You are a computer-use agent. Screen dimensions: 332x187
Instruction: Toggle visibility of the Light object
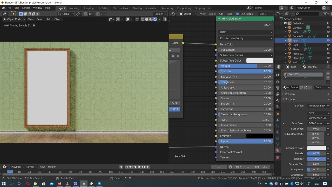[328, 45]
